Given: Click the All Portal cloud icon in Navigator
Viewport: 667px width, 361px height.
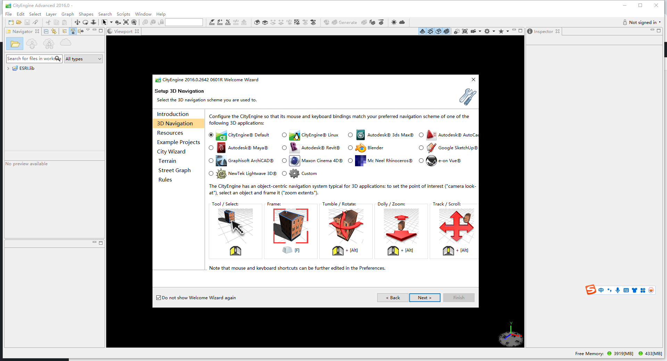Looking at the screenshot, I should click(x=66, y=43).
